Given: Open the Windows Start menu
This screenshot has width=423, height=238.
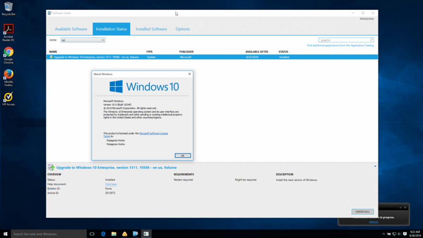Looking at the screenshot, I should coord(5,234).
